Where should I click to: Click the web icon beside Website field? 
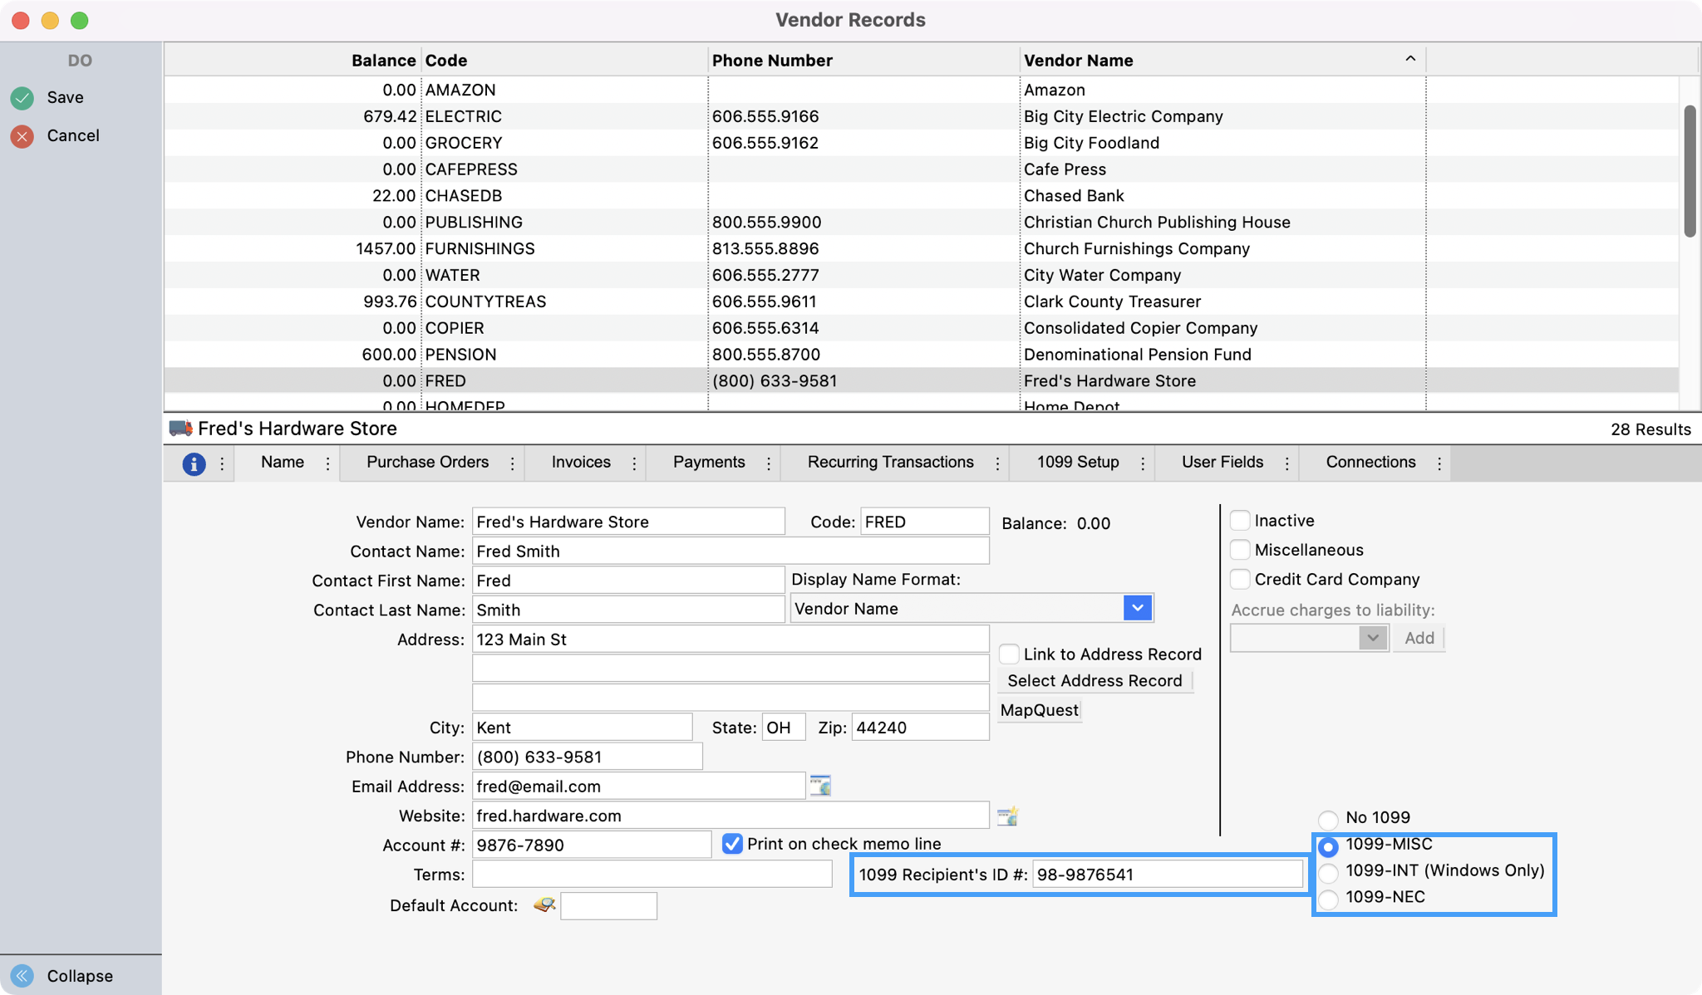(x=1007, y=816)
